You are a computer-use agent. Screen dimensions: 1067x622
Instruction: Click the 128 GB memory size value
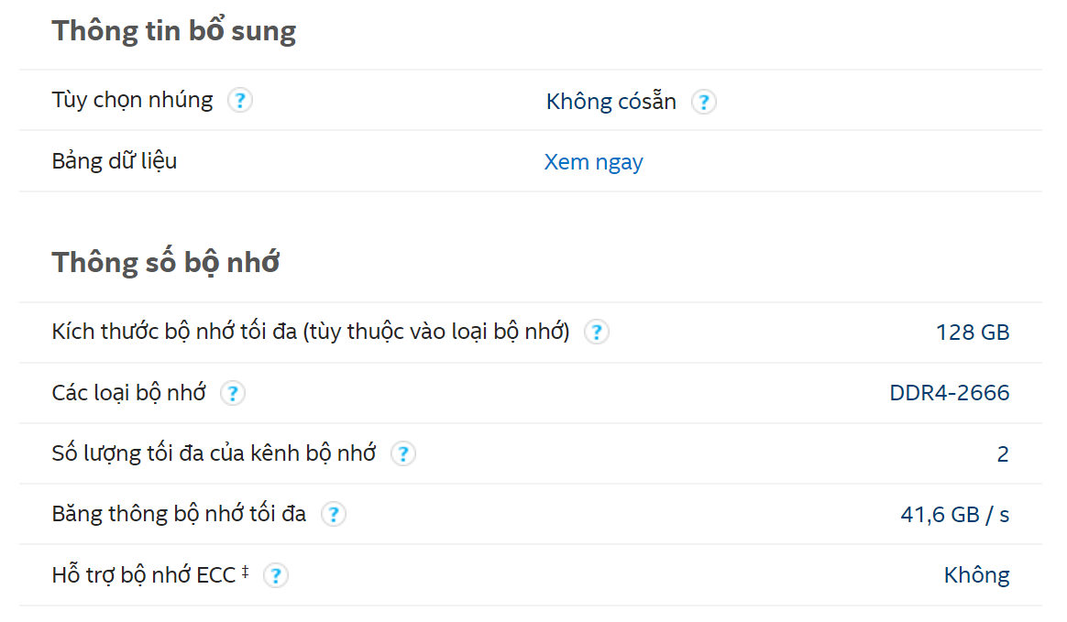(x=973, y=333)
